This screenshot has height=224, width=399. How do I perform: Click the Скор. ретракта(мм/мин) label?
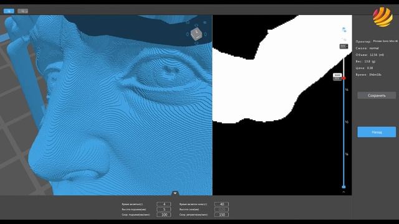[193, 215]
